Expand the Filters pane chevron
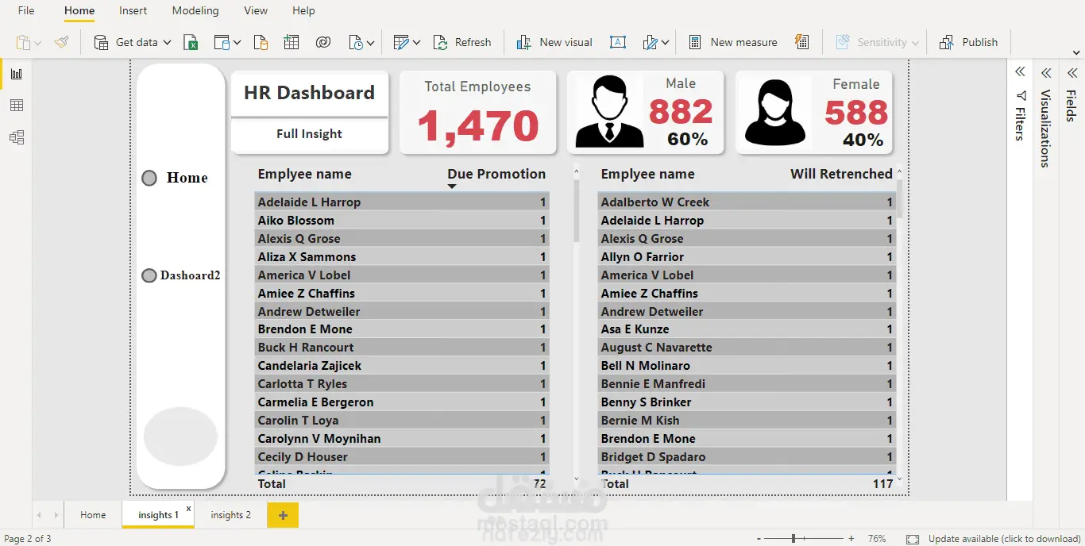 (x=1021, y=72)
